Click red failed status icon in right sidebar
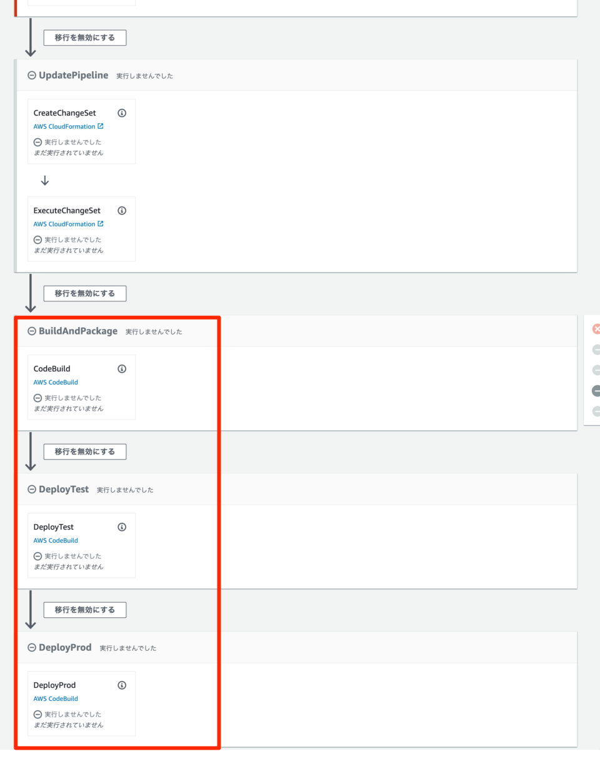 pos(596,329)
